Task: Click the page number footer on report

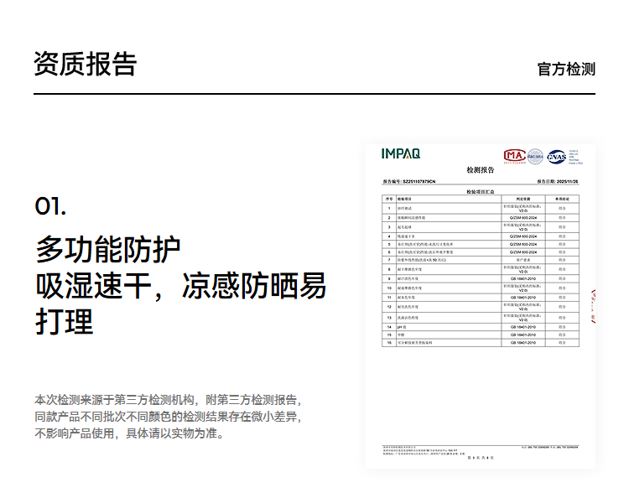Action: [x=481, y=458]
